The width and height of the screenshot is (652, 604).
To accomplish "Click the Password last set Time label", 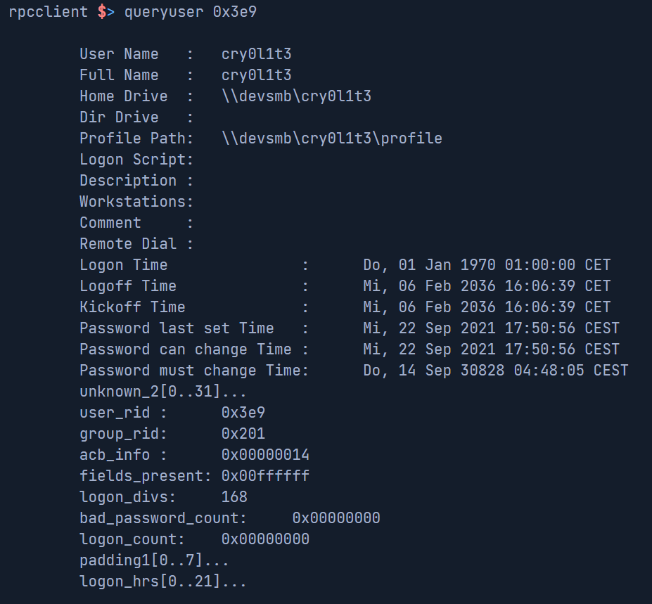I will tap(177, 328).
